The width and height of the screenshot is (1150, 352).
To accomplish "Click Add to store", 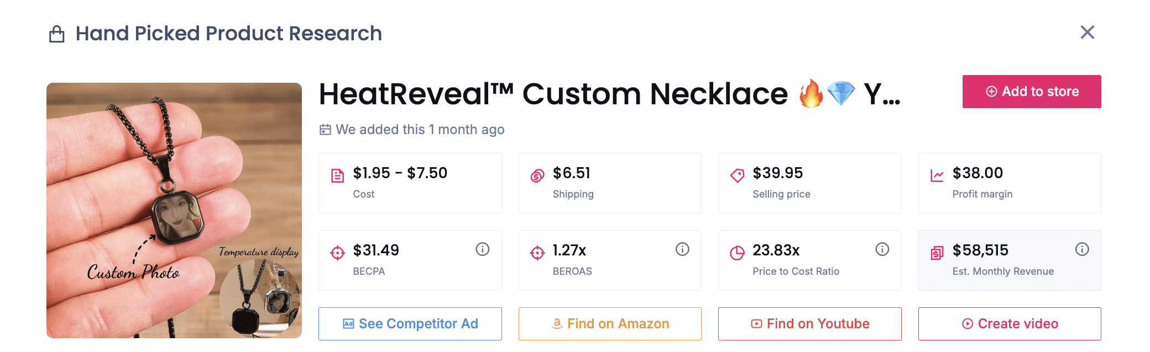I will click(1031, 91).
